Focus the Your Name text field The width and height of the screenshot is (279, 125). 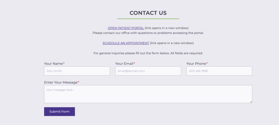pyautogui.click(x=77, y=71)
